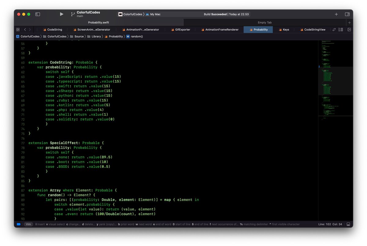Open Source folder breadcrumb
This screenshot has width=367, height=246.
(x=77, y=36)
